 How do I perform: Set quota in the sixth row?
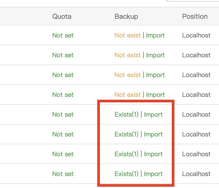point(63,134)
